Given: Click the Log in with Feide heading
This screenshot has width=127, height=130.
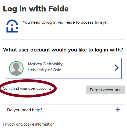Looking at the screenshot, I should tap(36, 9).
